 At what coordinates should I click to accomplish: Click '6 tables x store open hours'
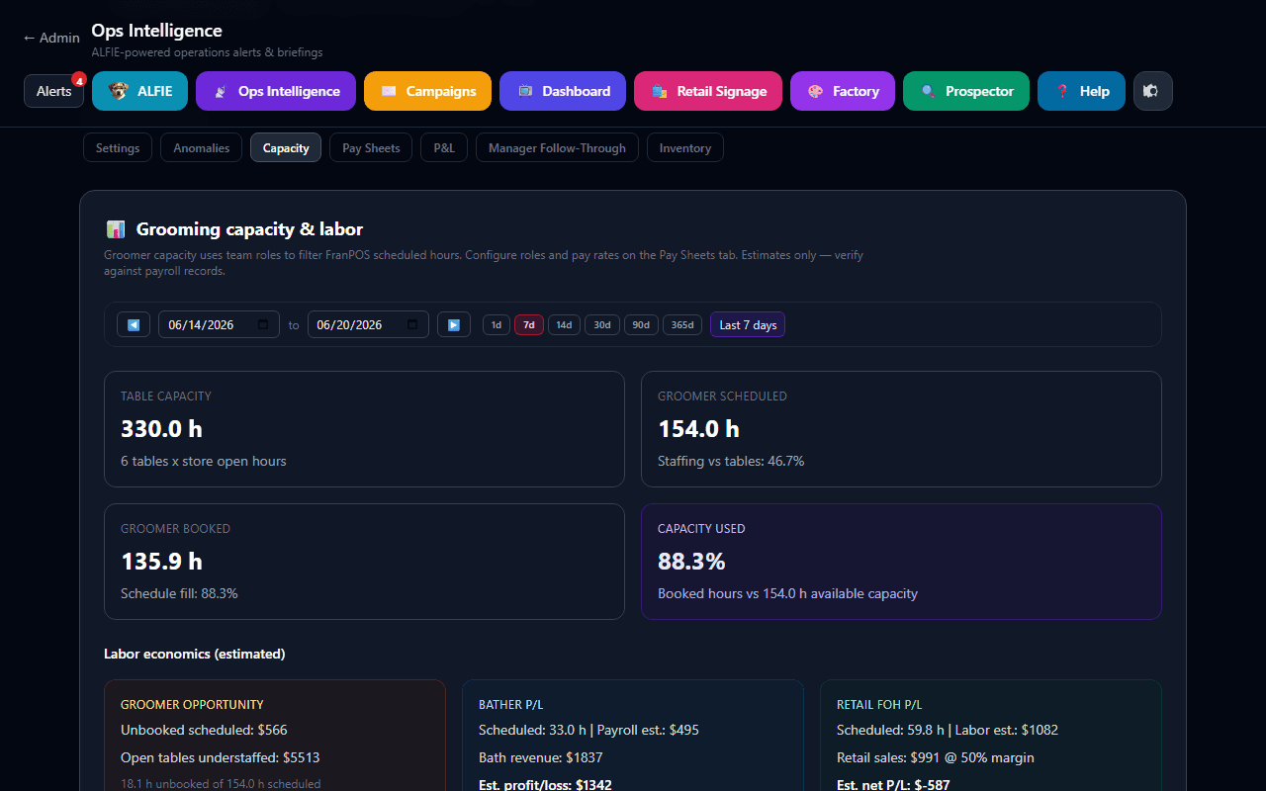click(204, 461)
